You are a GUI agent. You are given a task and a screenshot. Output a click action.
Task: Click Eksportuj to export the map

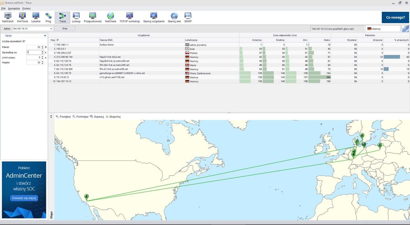pyautogui.click(x=113, y=116)
